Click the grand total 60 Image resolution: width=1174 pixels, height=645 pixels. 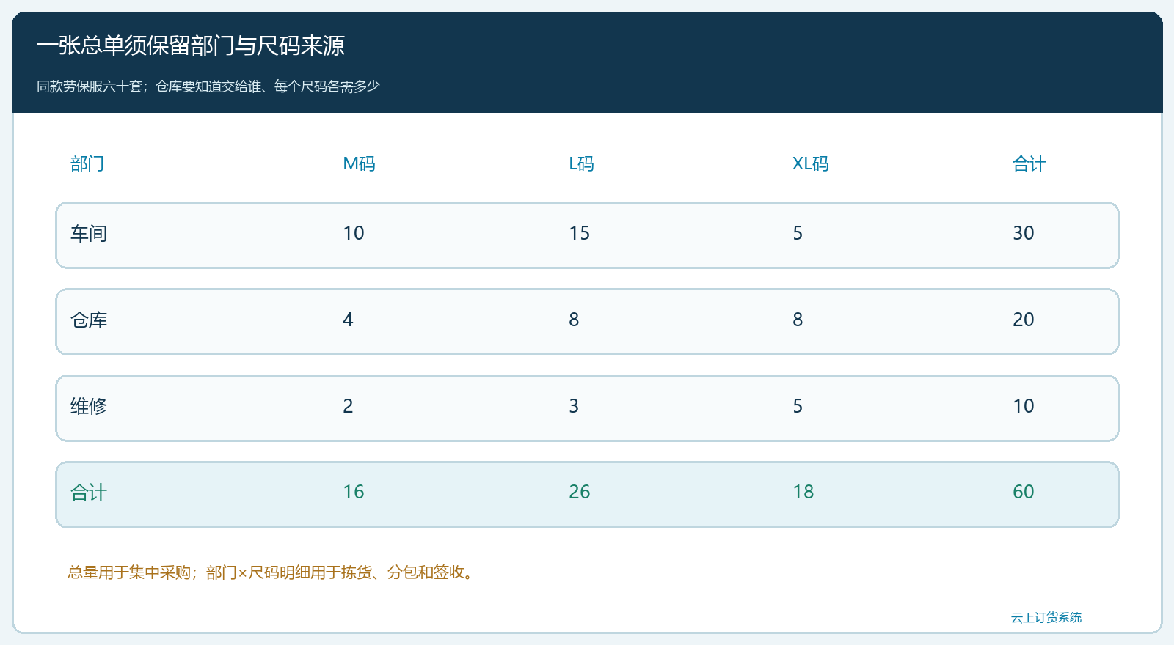tap(1023, 492)
